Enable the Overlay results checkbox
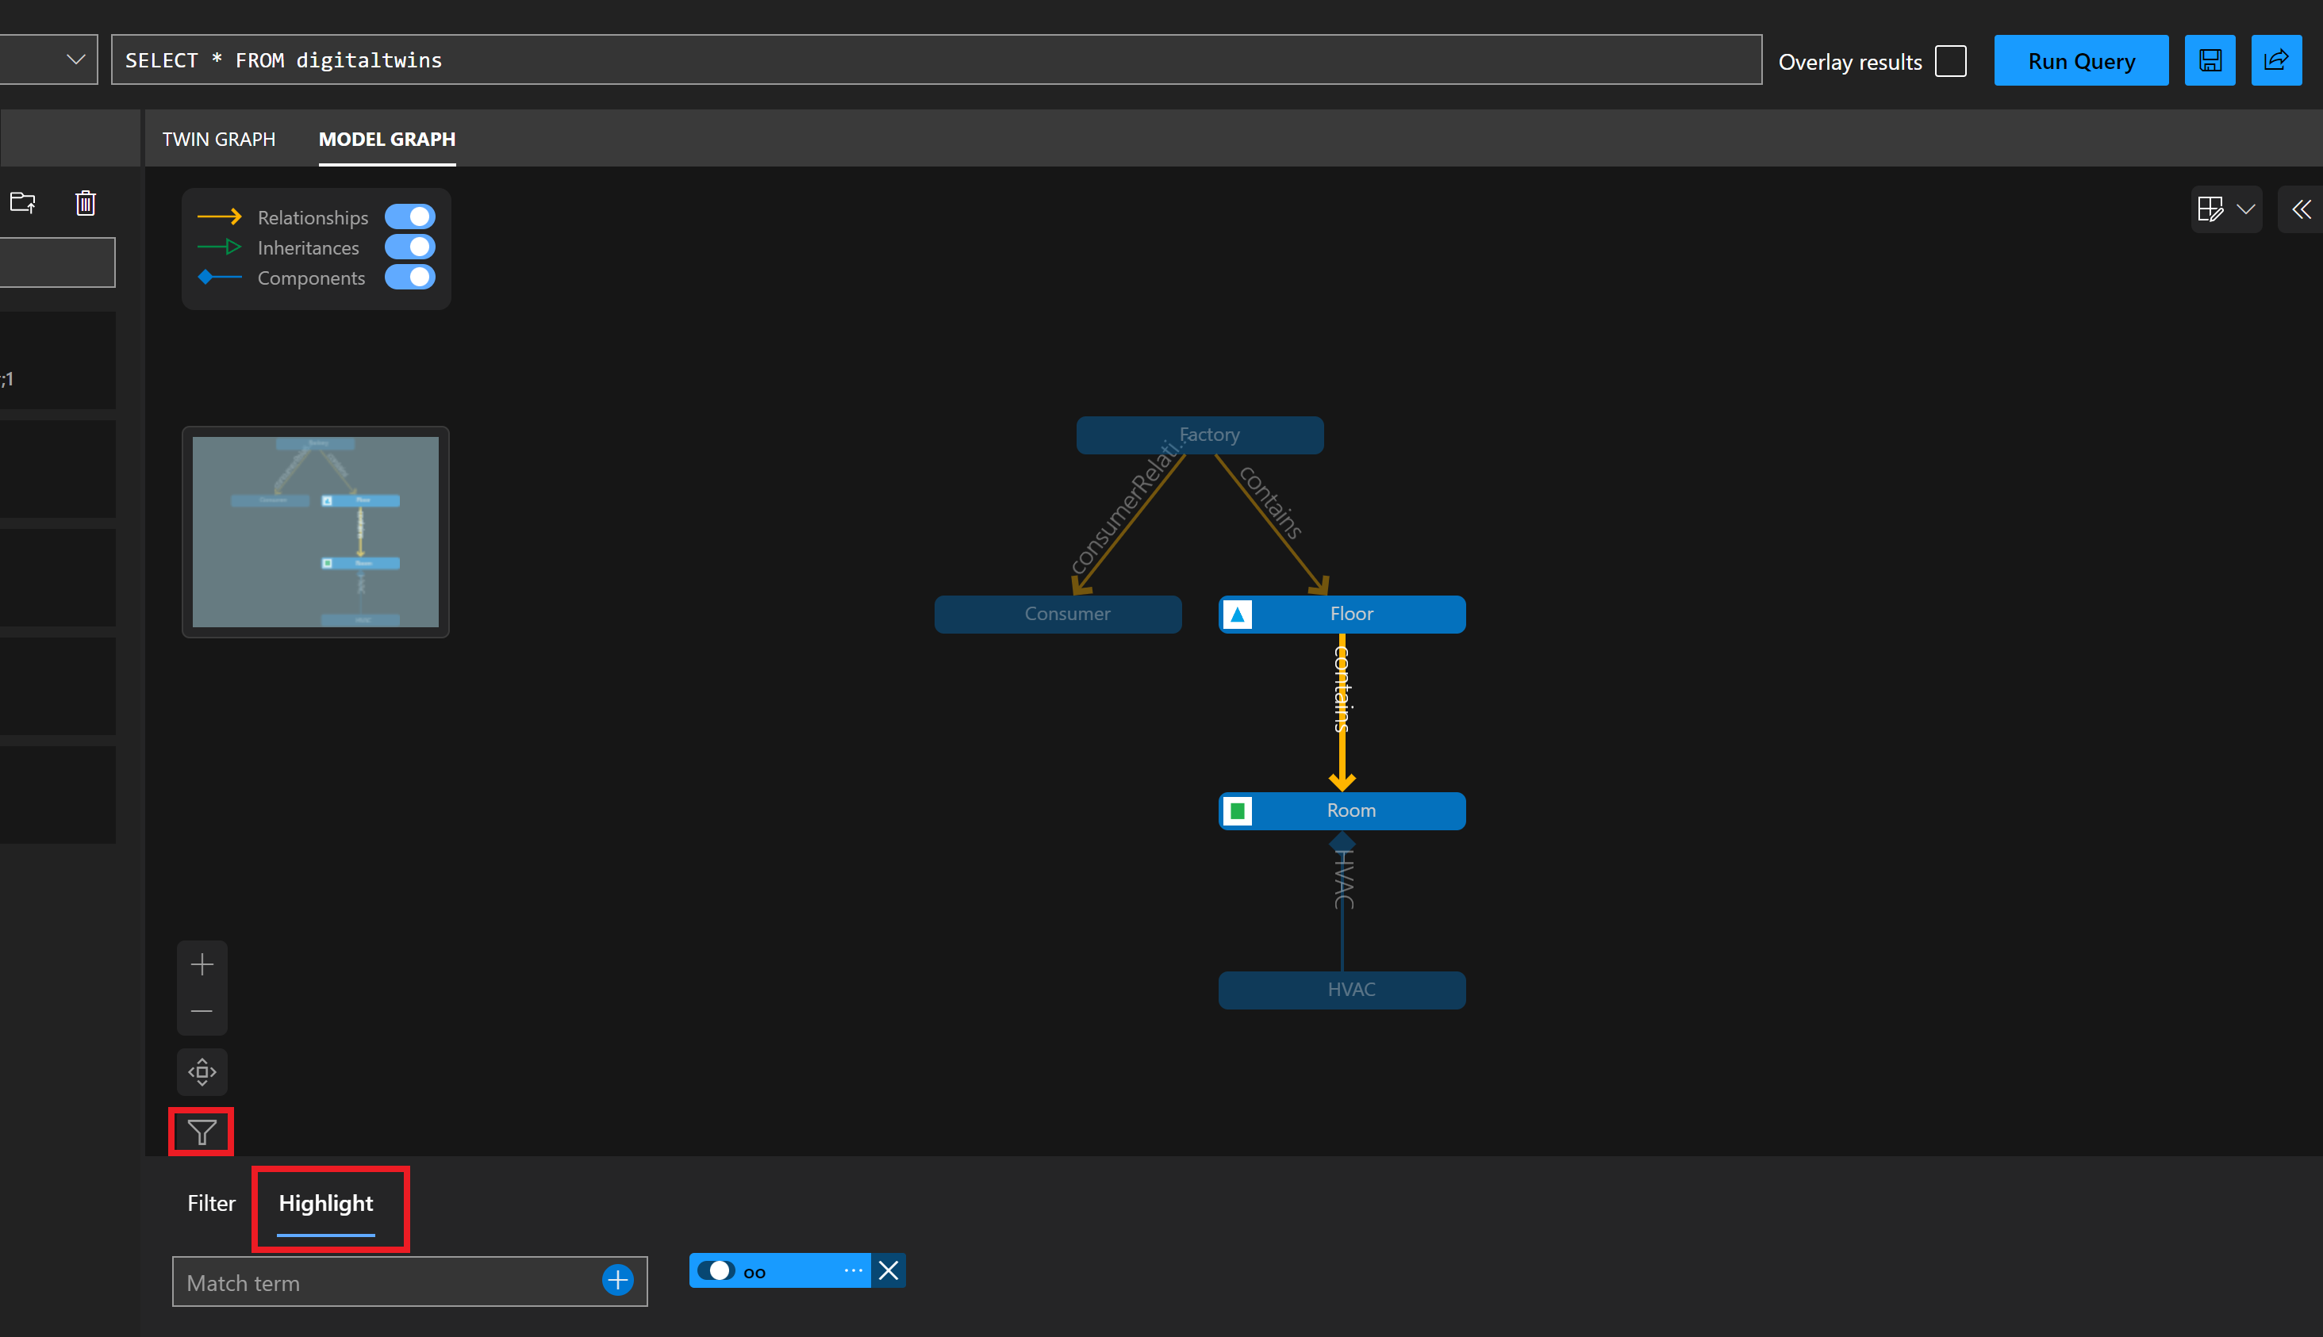This screenshot has width=2323, height=1337. 1951,60
